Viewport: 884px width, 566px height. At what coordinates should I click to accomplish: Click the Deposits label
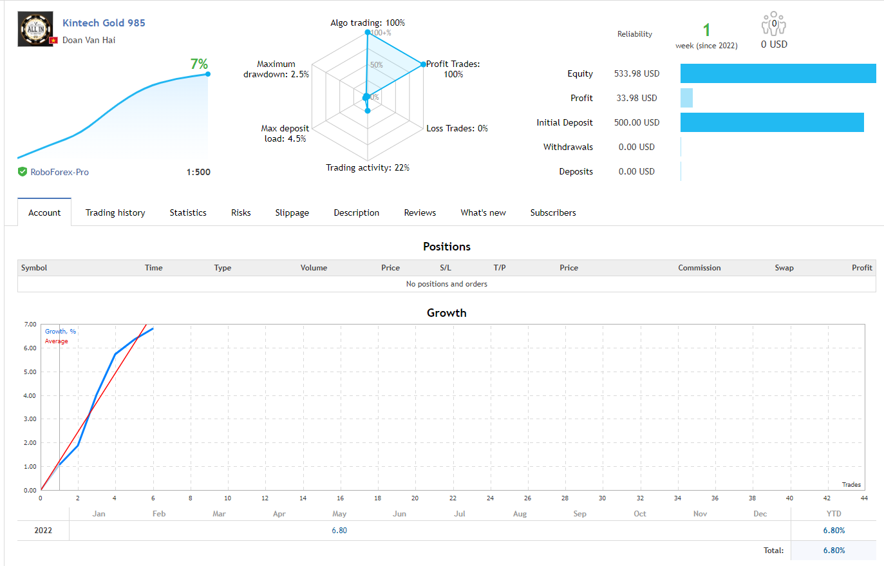576,171
